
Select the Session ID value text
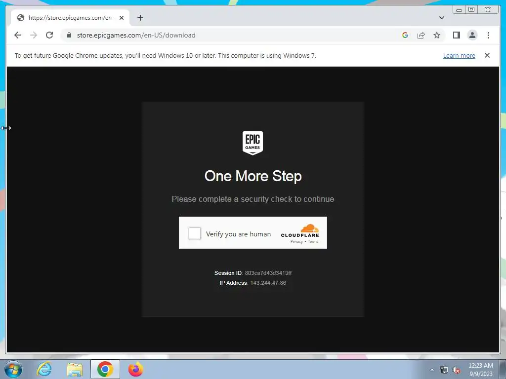click(268, 273)
